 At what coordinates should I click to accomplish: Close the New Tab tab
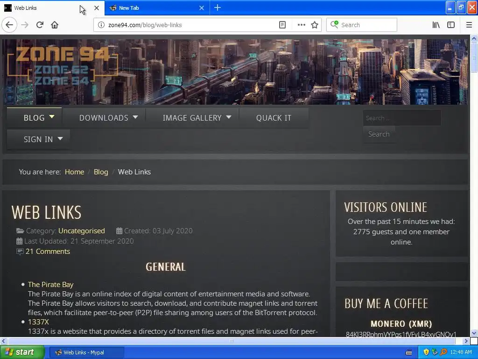pyautogui.click(x=202, y=8)
